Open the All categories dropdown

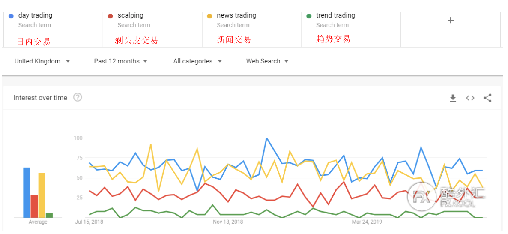coord(197,61)
